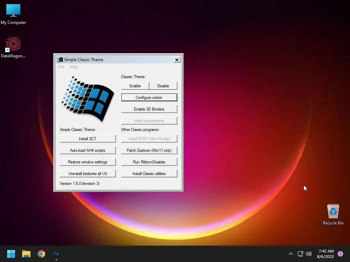350x262 pixels.
Task: Show hidden system tray icons
Action: [x=291, y=254]
